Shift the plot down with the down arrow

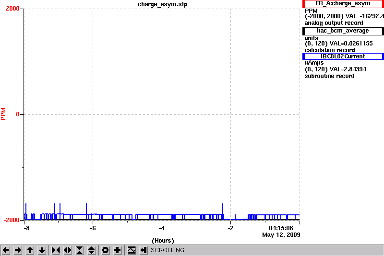coord(42,250)
